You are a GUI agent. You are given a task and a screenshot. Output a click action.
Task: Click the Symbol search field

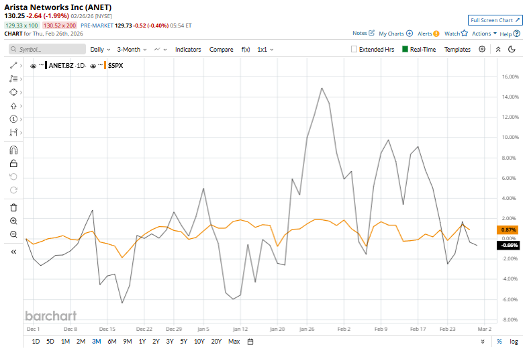point(47,49)
